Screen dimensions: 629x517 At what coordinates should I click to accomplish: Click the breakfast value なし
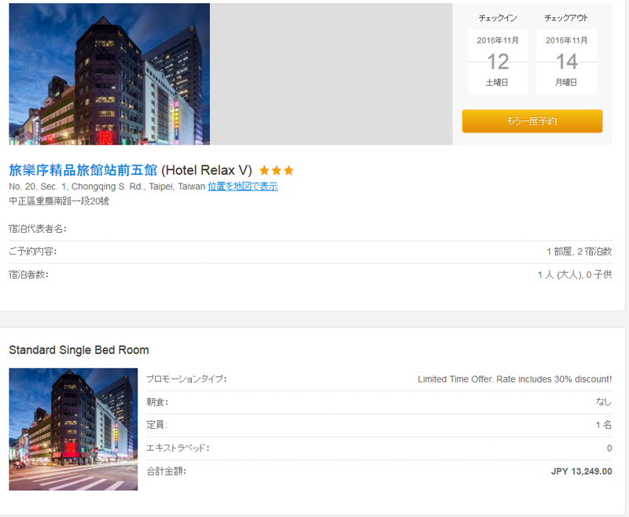[604, 402]
